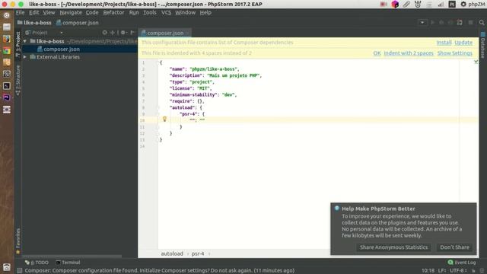
Task: Click the yellow lightbulb intention icon
Action: click(x=164, y=119)
